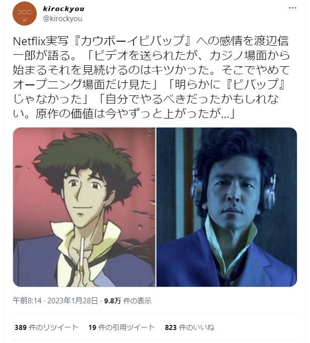Viewport: 310px width, 343px height.
Task: Click the word Netflix in the tweet
Action: click(29, 41)
